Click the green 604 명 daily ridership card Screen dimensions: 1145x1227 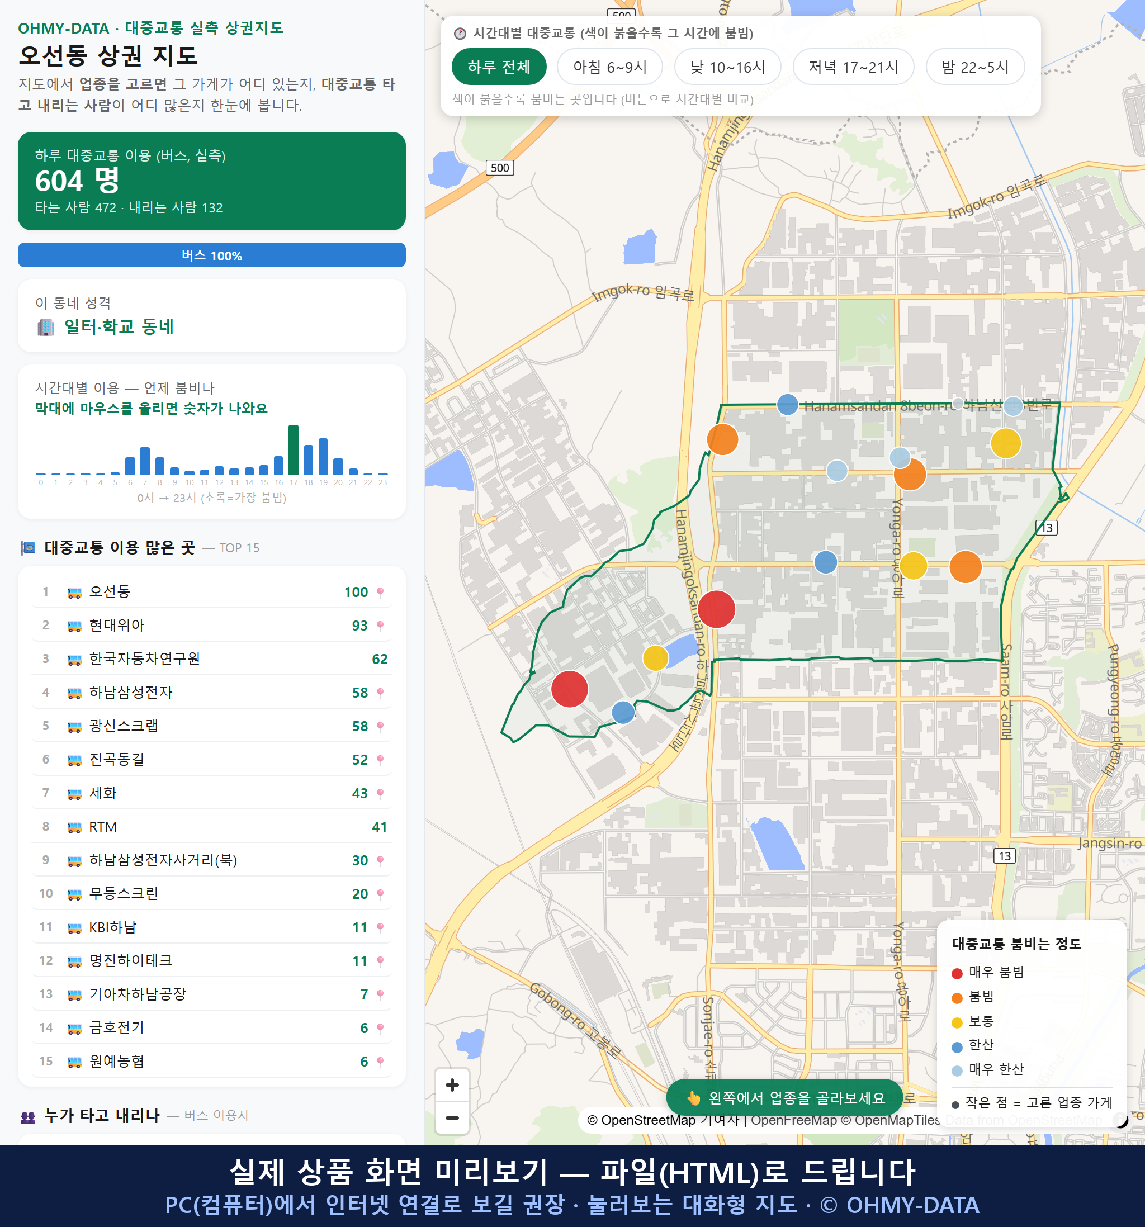212,181
